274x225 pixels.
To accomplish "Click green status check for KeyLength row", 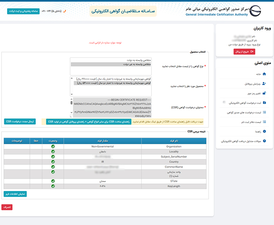I will tap(53, 186).
